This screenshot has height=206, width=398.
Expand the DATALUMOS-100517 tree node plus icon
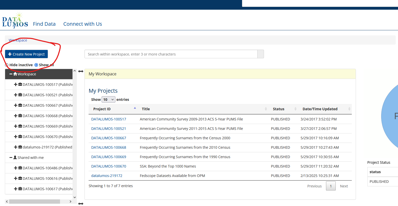[16, 85]
